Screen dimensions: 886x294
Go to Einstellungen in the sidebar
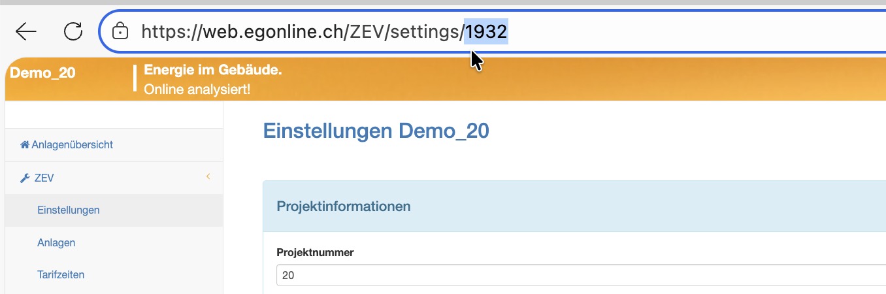pos(69,210)
